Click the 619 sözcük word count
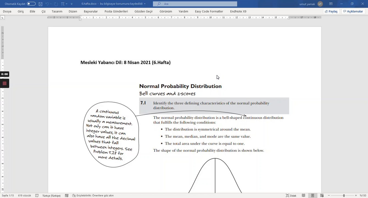368x198 pixels. pyautogui.click(x=24, y=196)
